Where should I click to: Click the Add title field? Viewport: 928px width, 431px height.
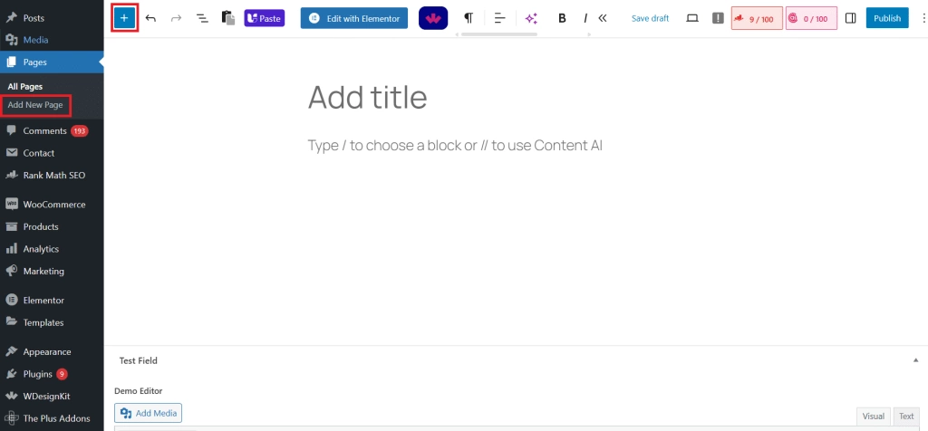click(x=367, y=97)
